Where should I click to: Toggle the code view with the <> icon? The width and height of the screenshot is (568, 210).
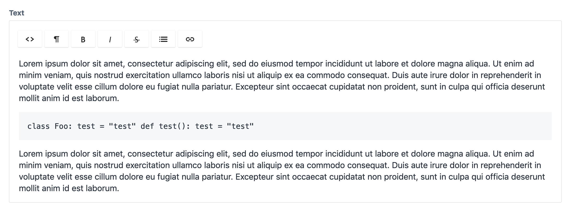tap(30, 39)
